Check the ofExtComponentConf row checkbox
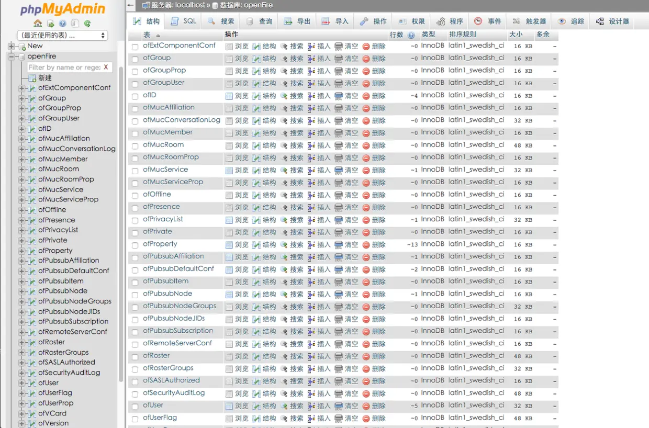The width and height of the screenshot is (649, 428). [135, 47]
